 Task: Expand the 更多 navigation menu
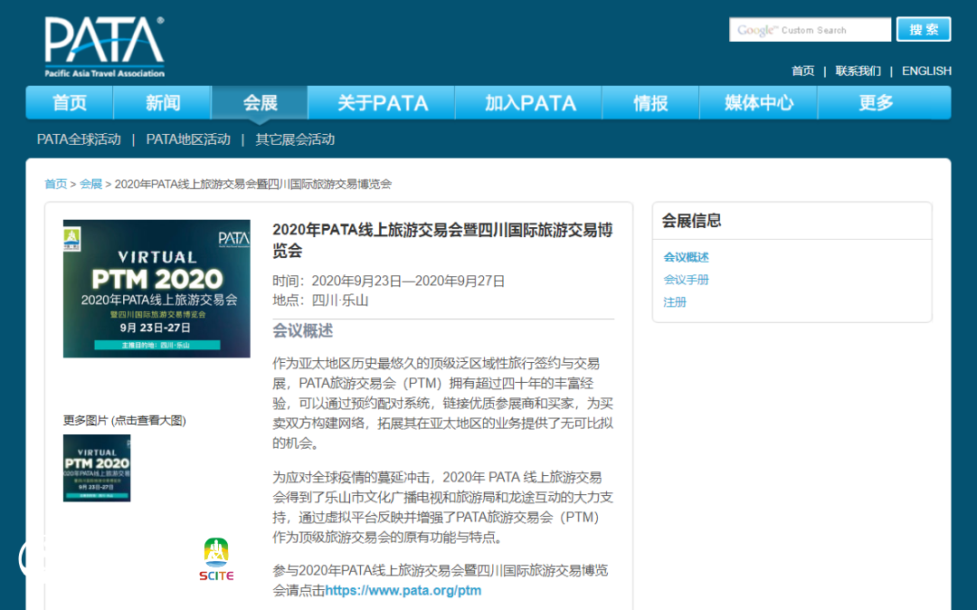point(876,103)
